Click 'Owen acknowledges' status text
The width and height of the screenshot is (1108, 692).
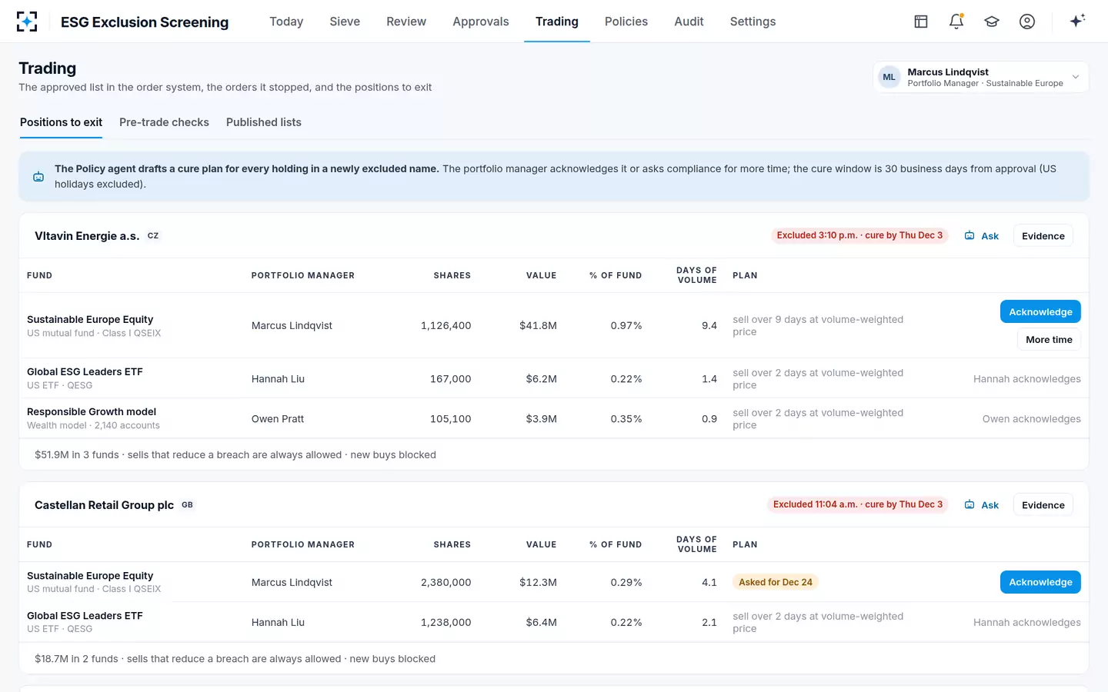[1031, 419]
